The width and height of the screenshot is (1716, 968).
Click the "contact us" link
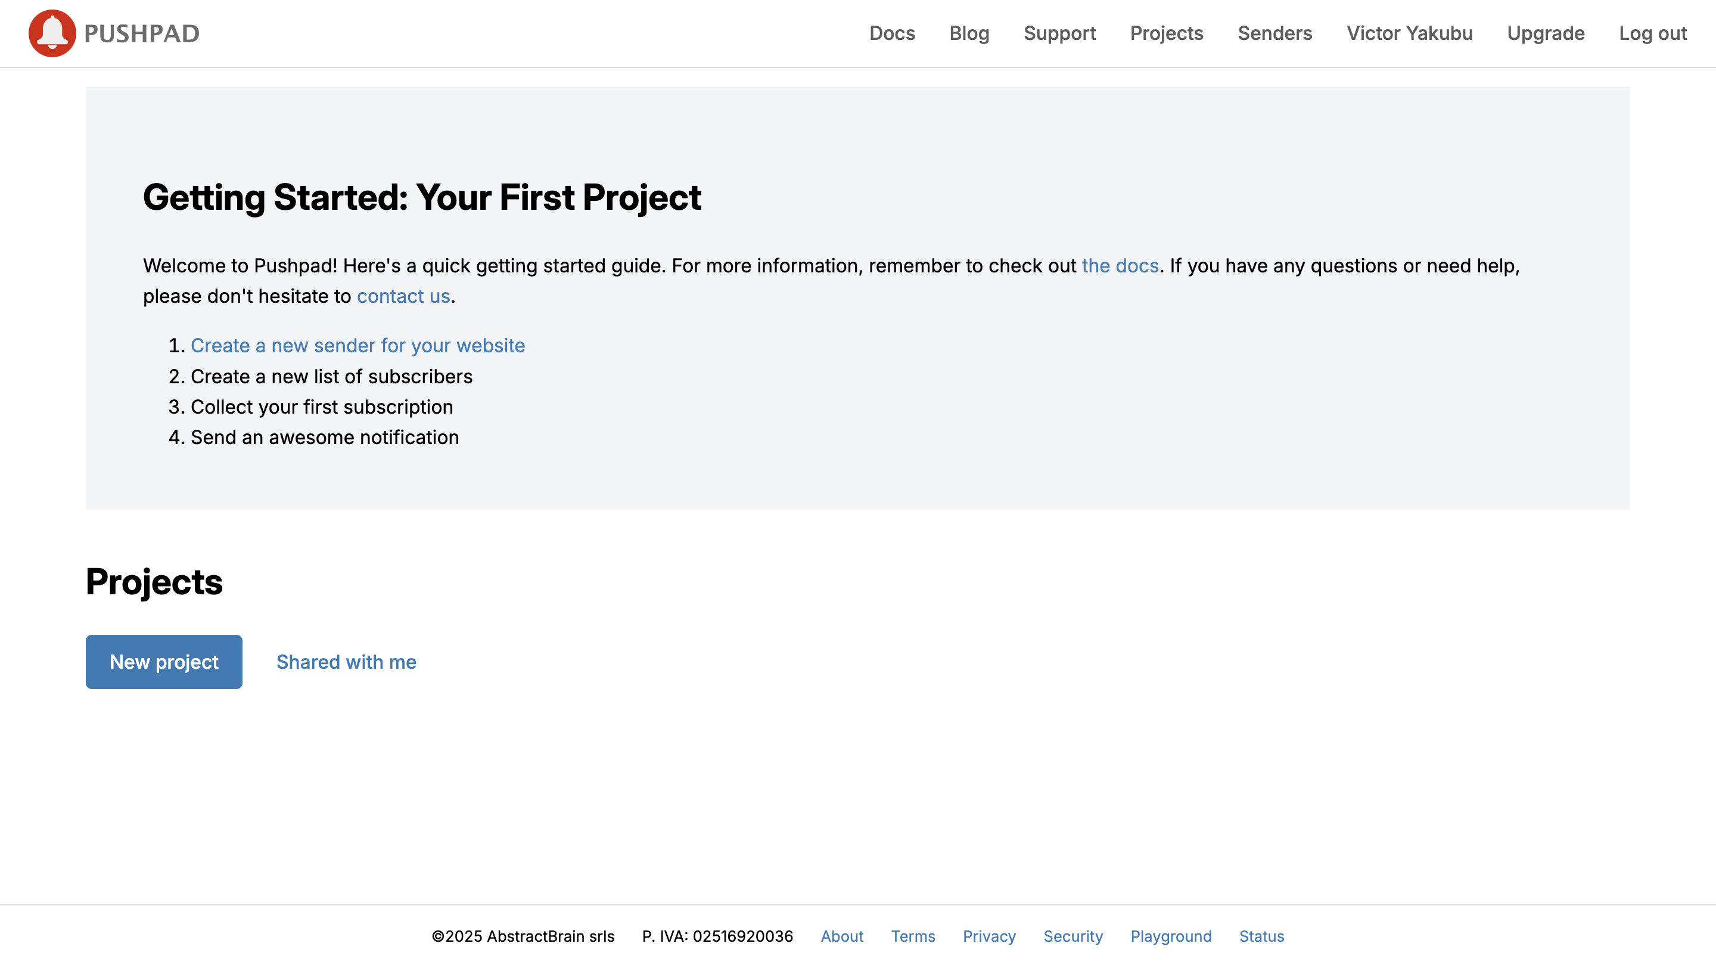point(403,296)
